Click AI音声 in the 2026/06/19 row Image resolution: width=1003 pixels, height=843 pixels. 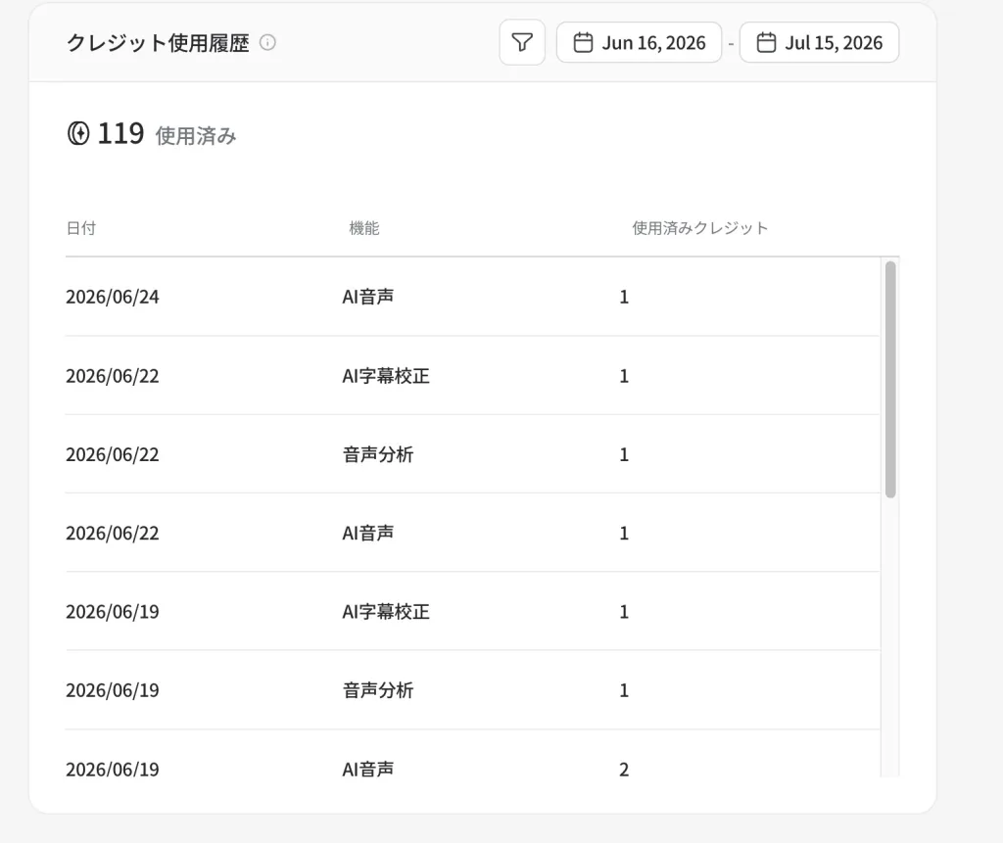click(368, 770)
